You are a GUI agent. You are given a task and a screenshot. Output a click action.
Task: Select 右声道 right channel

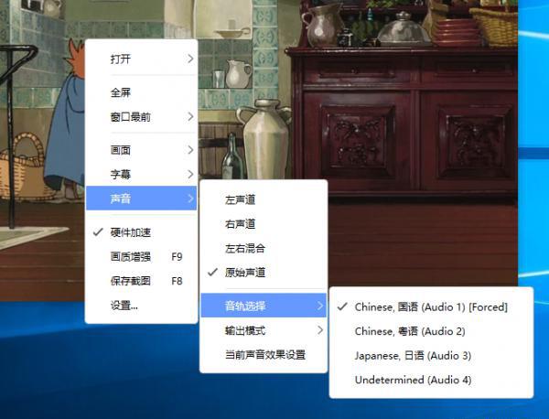tap(264, 224)
